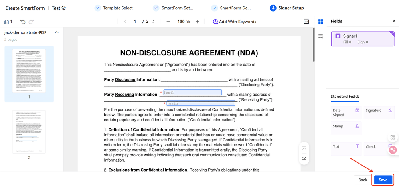Collapse the jack-demonstrate-PDF thumbnail section
The width and height of the screenshot is (399, 188).
(57, 32)
